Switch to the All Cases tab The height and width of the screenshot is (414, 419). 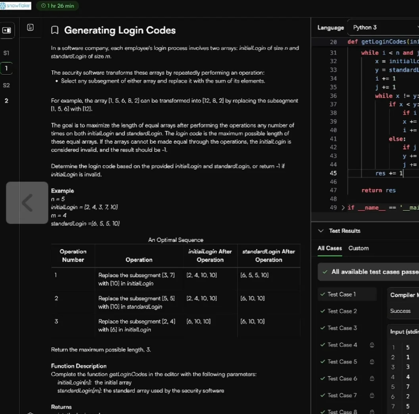330,248
